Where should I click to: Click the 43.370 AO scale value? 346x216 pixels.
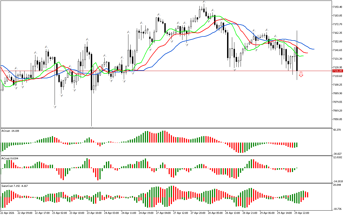[338, 130]
